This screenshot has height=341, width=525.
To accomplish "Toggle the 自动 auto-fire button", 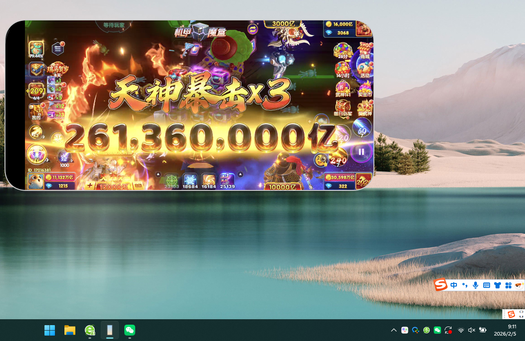I will coord(138,186).
